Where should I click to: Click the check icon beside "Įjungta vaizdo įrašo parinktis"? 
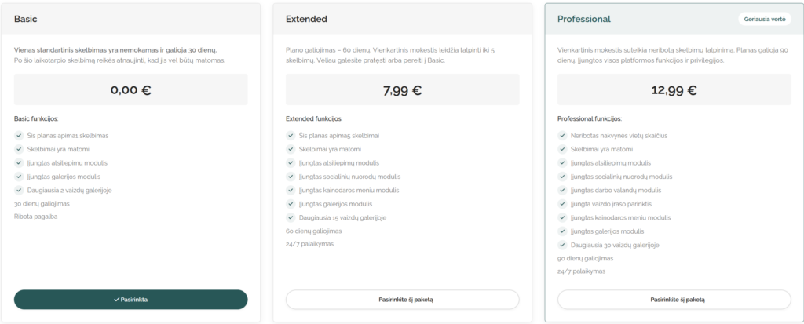point(562,204)
